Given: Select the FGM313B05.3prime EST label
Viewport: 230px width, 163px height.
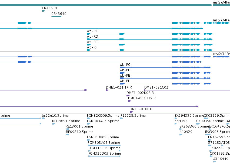Looking at the screenshot, I should [x=104, y=148].
